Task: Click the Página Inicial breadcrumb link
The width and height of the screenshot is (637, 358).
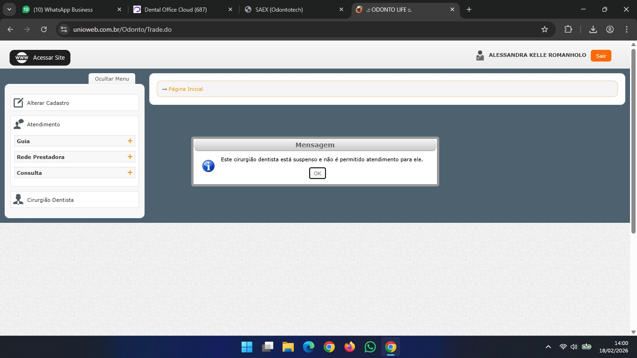Action: click(186, 89)
